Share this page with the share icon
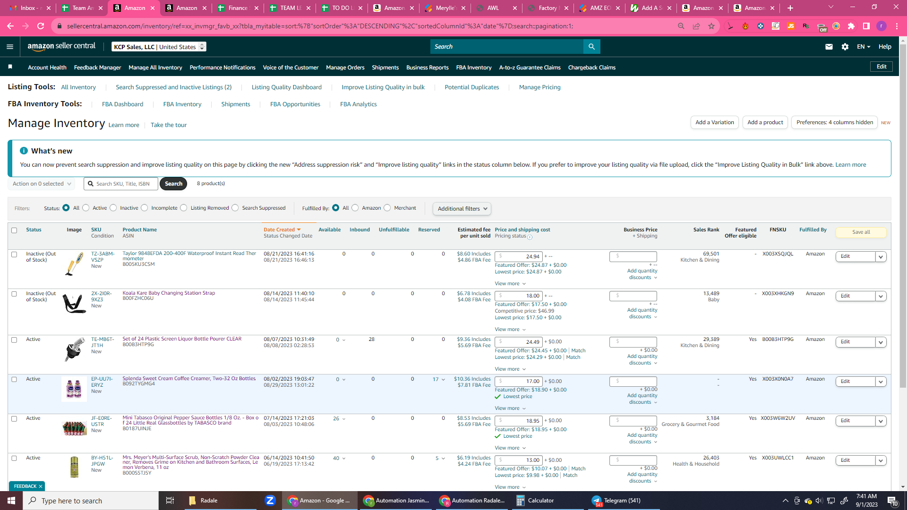This screenshot has height=510, width=907. (696, 26)
